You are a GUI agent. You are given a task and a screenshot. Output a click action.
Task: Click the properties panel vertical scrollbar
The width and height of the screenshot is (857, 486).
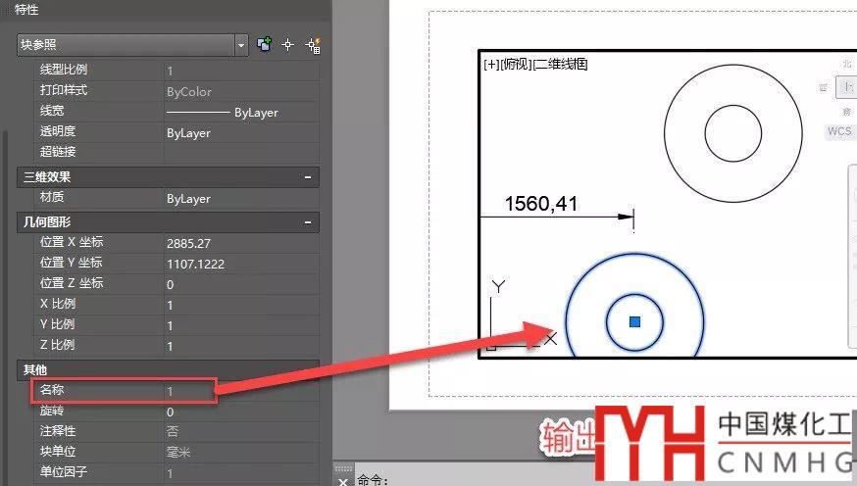[5, 306]
